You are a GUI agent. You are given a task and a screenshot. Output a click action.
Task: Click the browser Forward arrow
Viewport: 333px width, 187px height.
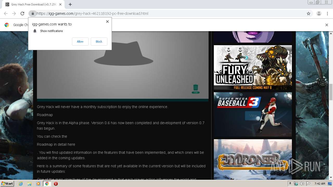click(x=14, y=14)
